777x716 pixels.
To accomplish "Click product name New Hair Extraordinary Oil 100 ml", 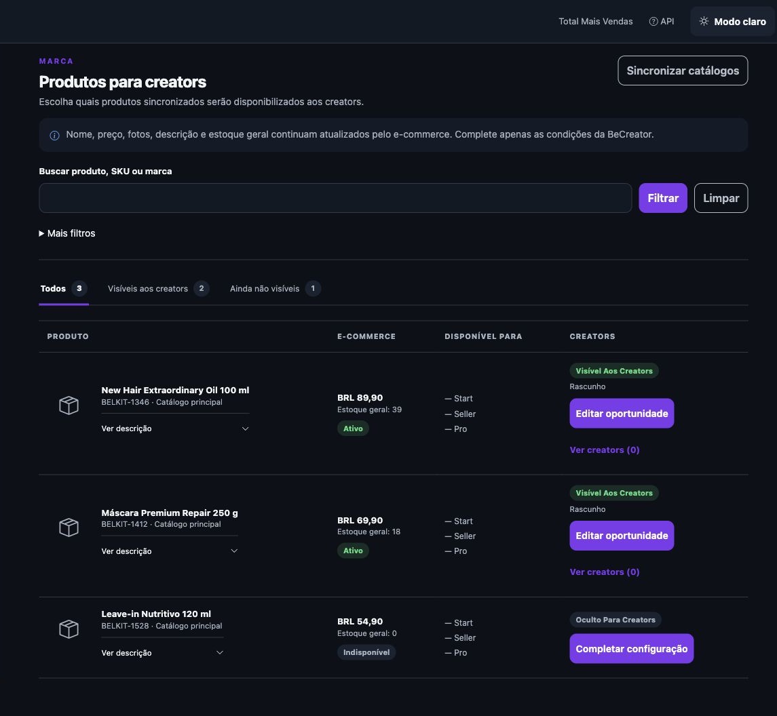I will point(175,390).
